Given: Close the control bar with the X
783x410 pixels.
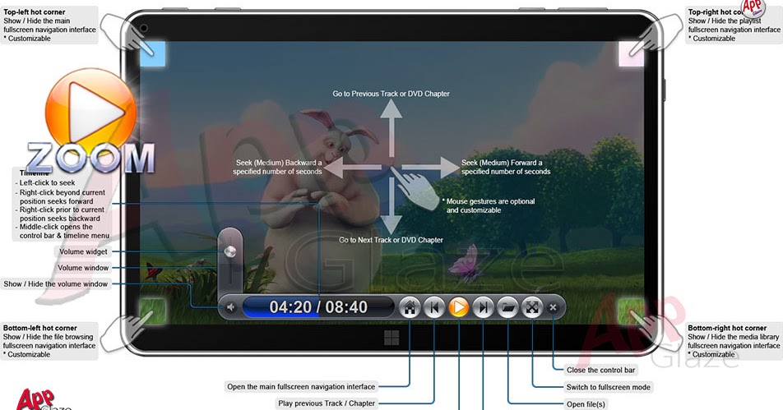Looking at the screenshot, I should coord(553,307).
